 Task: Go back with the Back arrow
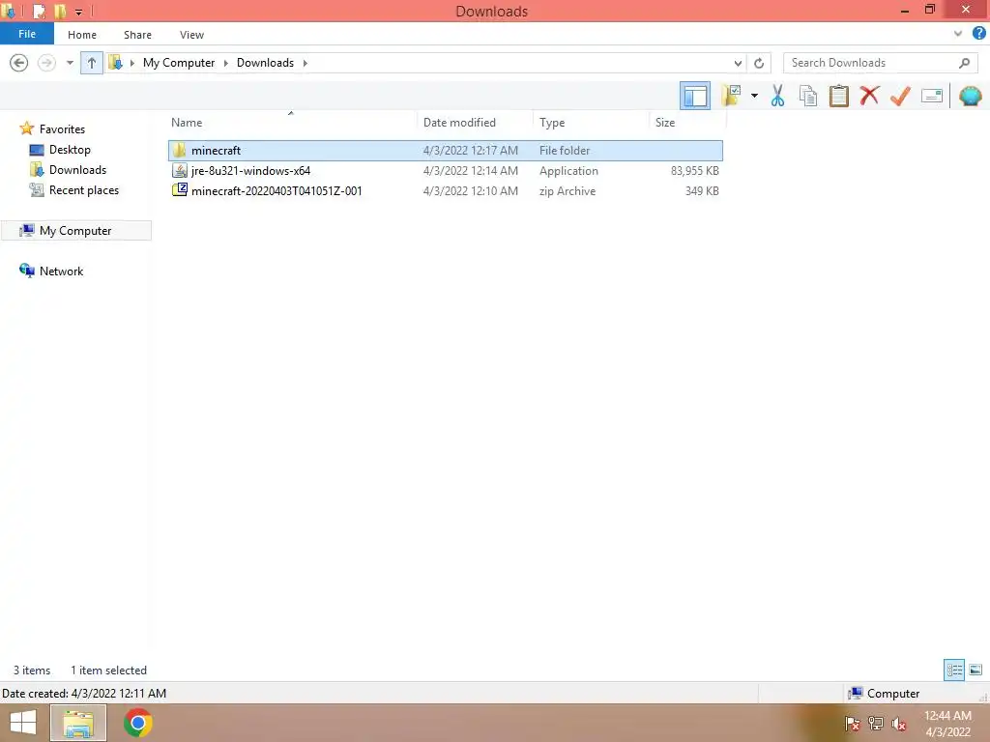19,63
